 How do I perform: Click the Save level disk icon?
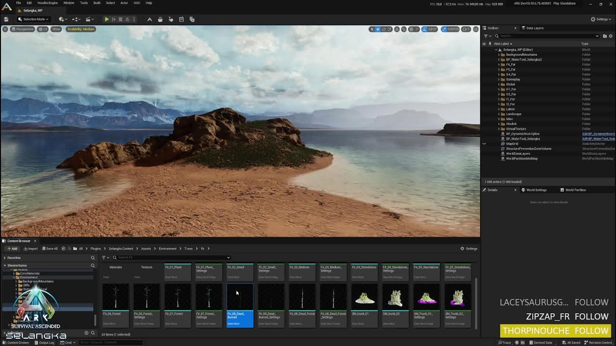(6, 19)
